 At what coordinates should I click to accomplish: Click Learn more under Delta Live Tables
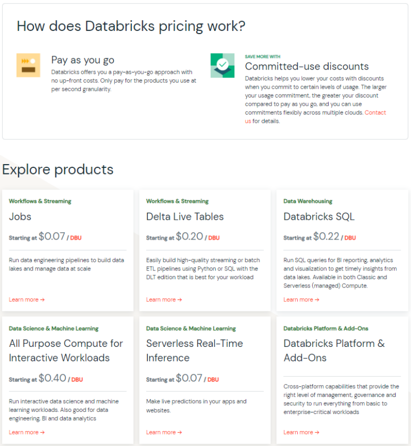(x=164, y=299)
